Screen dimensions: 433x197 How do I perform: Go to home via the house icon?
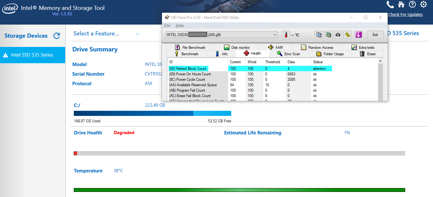pyautogui.click(x=401, y=4)
